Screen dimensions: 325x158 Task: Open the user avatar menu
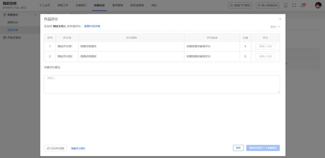tap(318, 5)
